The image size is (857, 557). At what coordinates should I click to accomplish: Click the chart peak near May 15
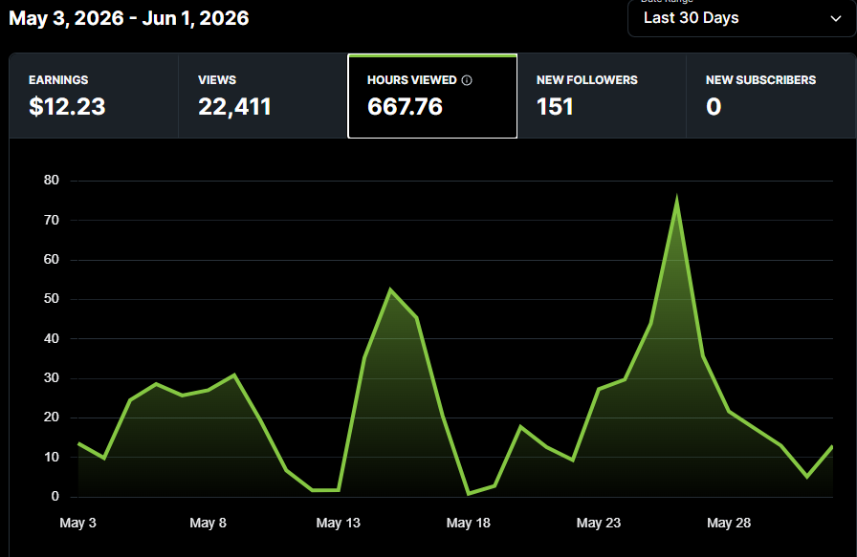pos(390,290)
